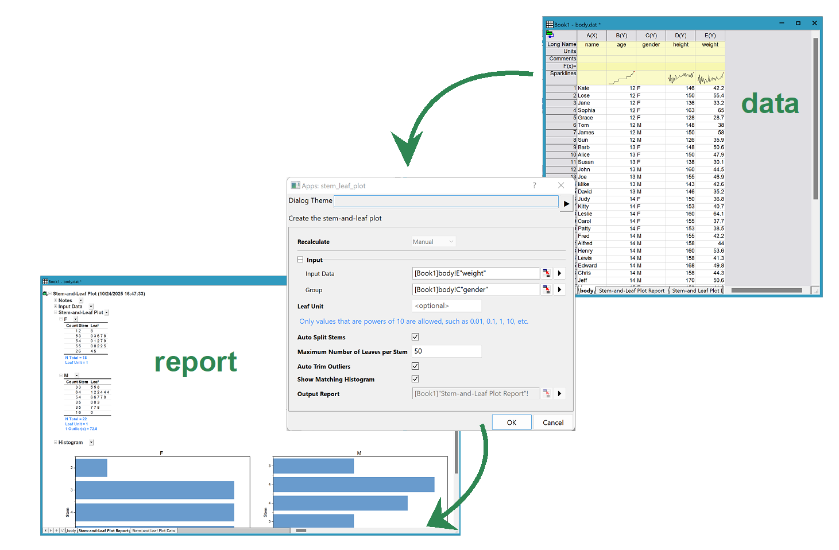Click the worksheet corner icon in Book1
This screenshot has width=839, height=550.
(550, 35)
